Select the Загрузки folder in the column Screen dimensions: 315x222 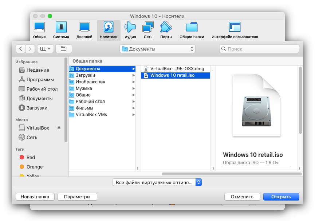tap(102, 75)
